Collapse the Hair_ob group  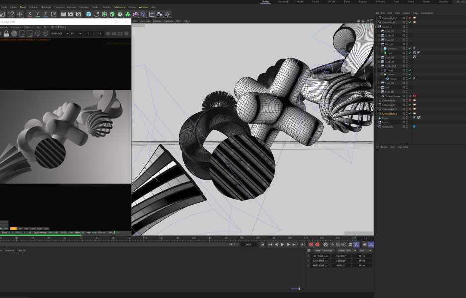click(379, 44)
